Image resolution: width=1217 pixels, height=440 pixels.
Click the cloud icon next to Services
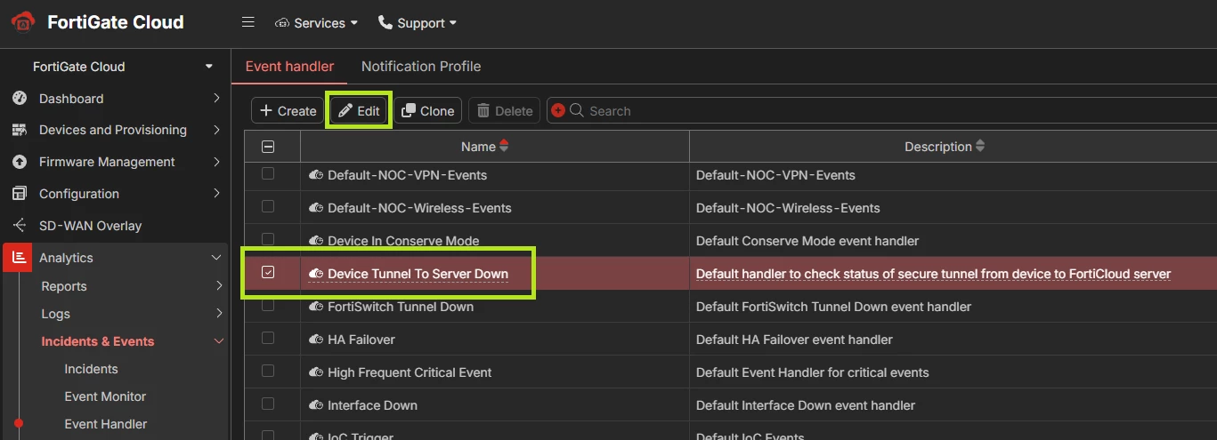click(282, 23)
